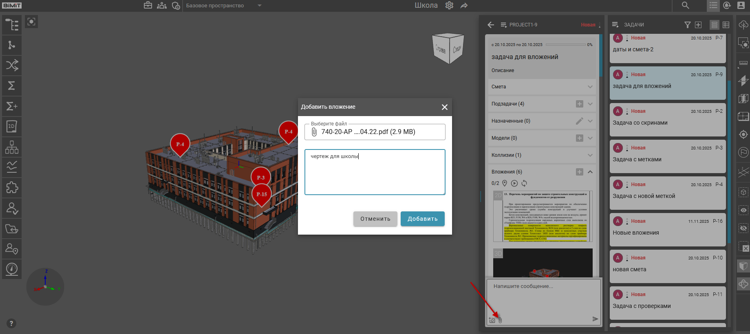Open the 2D view tool in left sidebar
750x334 pixels.
tap(12, 127)
